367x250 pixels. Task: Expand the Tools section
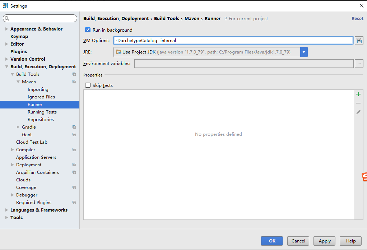coord(6,217)
